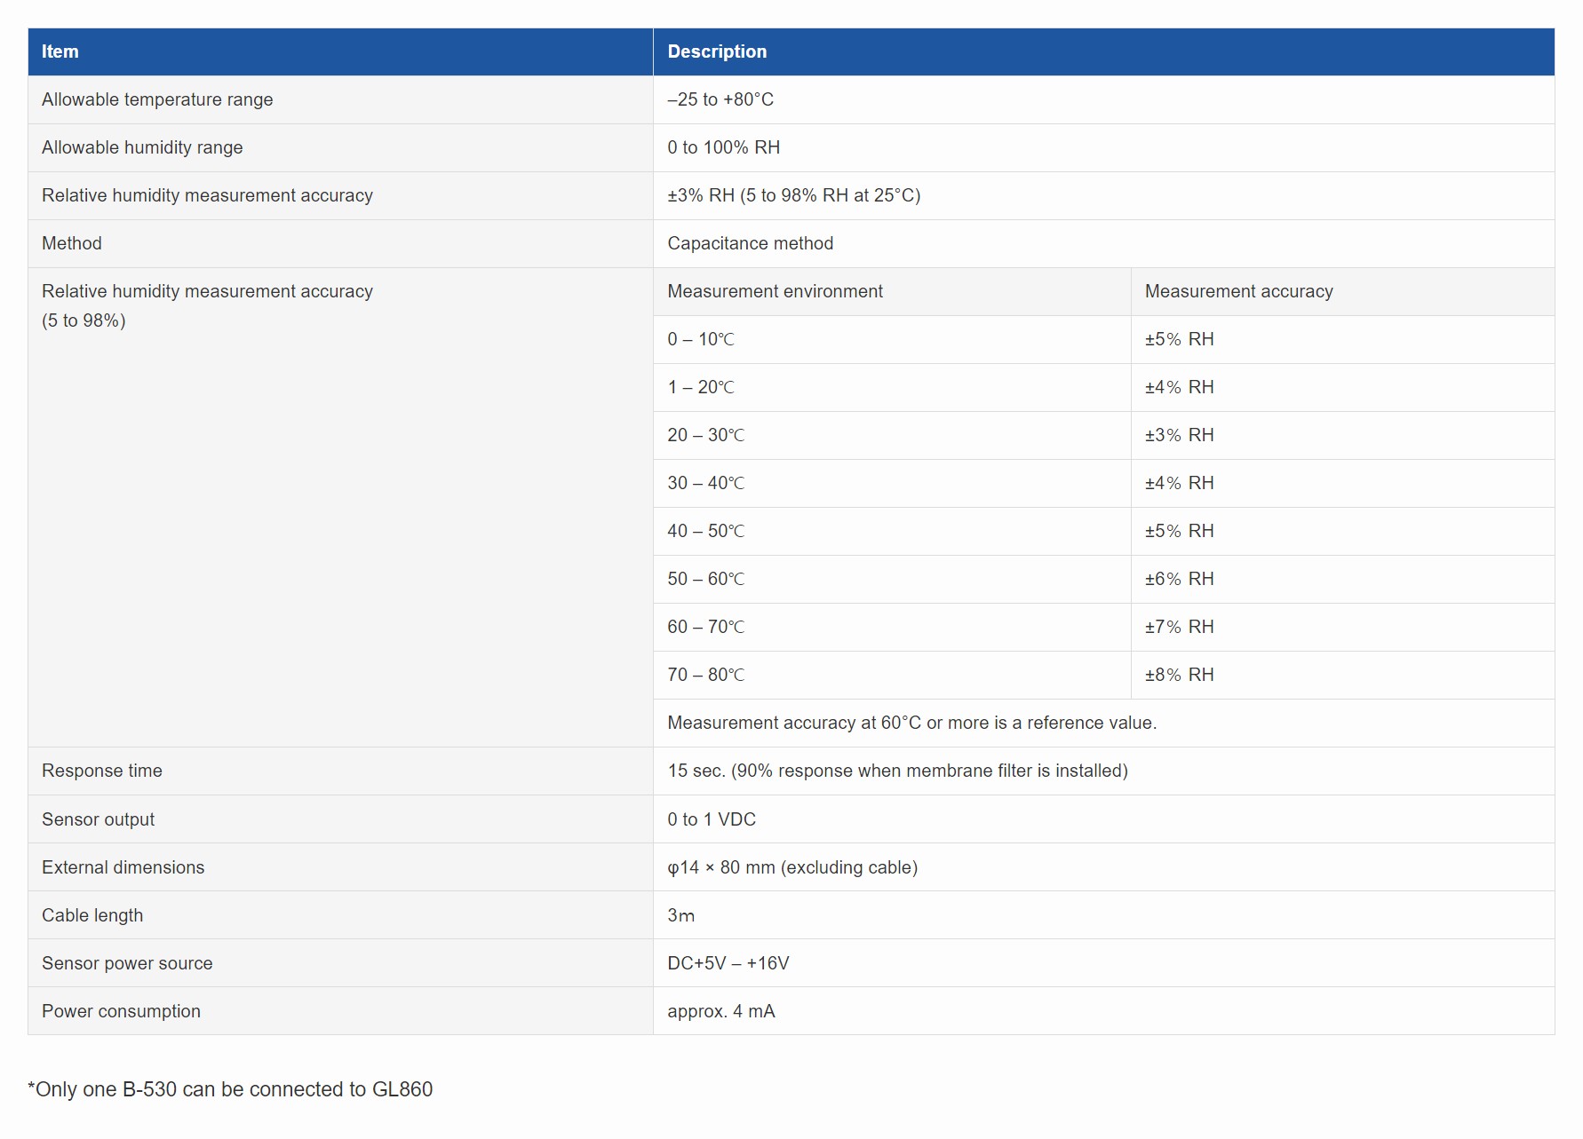This screenshot has height=1139, width=1583.
Task: Select the "40 – 50°C" environment cell
Action: [x=892, y=531]
